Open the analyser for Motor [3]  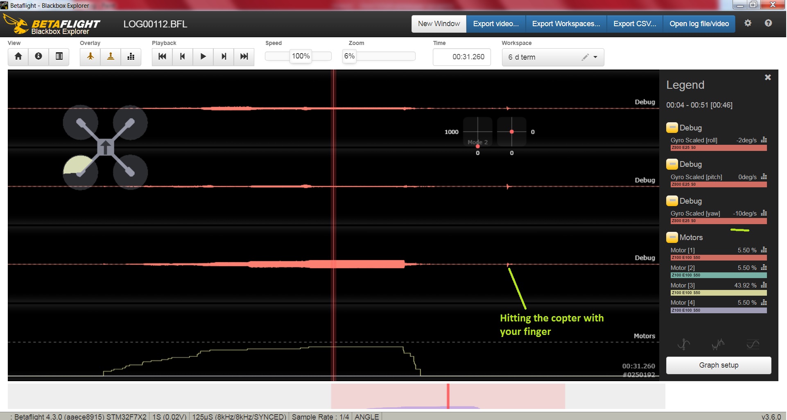coord(764,285)
